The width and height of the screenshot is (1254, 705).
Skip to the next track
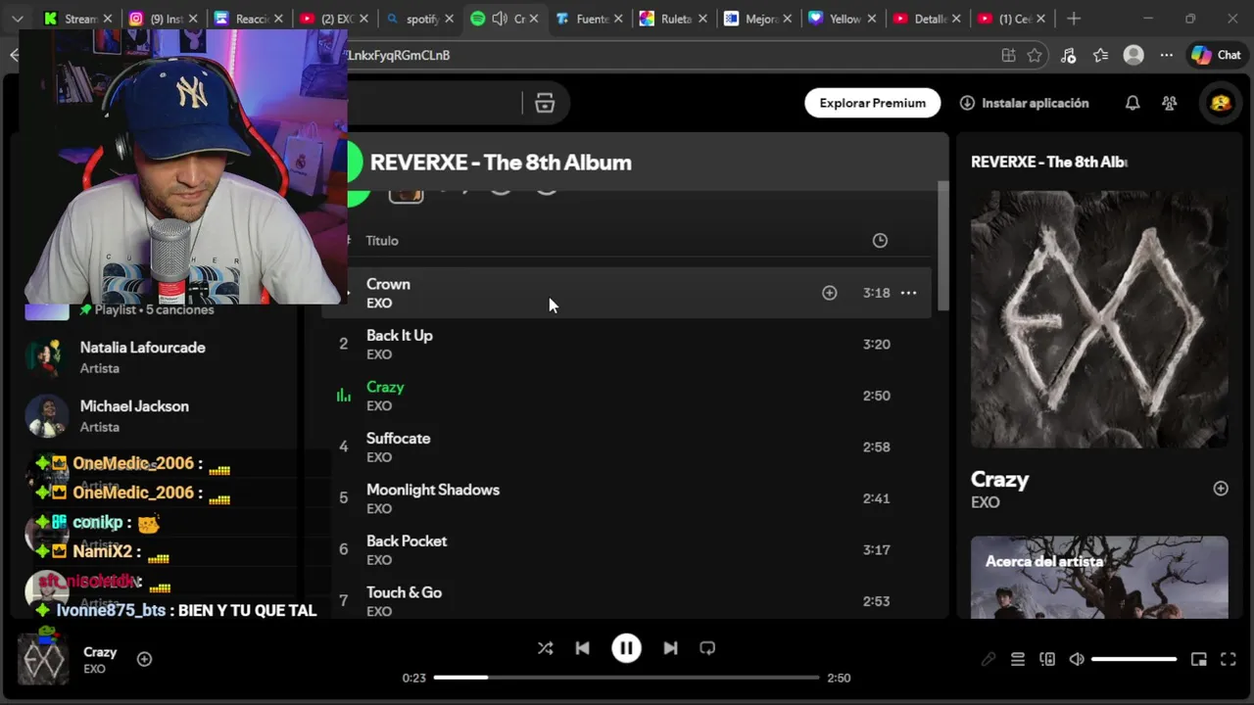click(670, 648)
